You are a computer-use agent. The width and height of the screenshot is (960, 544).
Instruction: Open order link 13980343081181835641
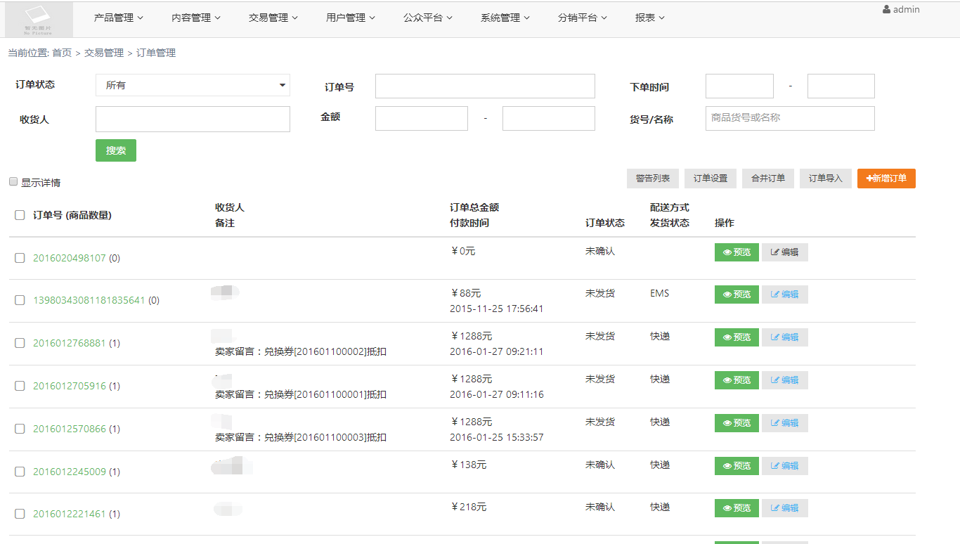click(89, 300)
